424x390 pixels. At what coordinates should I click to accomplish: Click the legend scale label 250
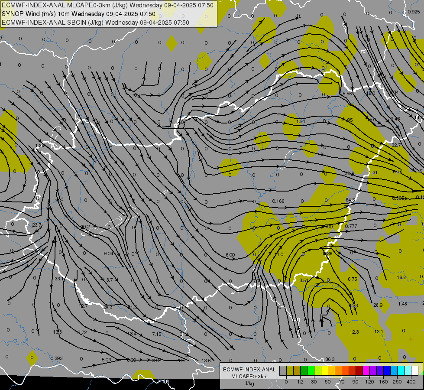click(x=397, y=382)
